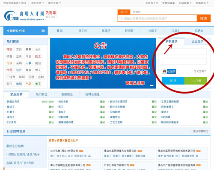Expand the 切换站点 dropdown
The height and width of the screenshot is (170, 214).
202,3
